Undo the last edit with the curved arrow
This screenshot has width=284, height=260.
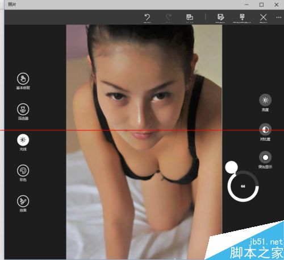pyautogui.click(x=147, y=17)
